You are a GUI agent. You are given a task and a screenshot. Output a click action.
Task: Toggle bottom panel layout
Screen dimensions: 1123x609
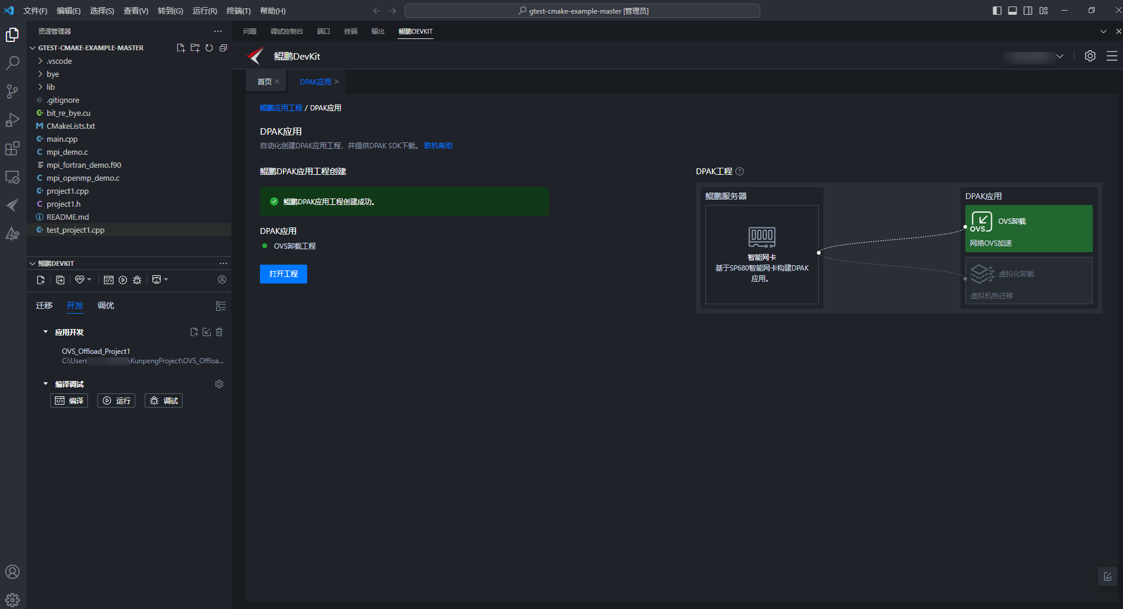(x=1013, y=11)
